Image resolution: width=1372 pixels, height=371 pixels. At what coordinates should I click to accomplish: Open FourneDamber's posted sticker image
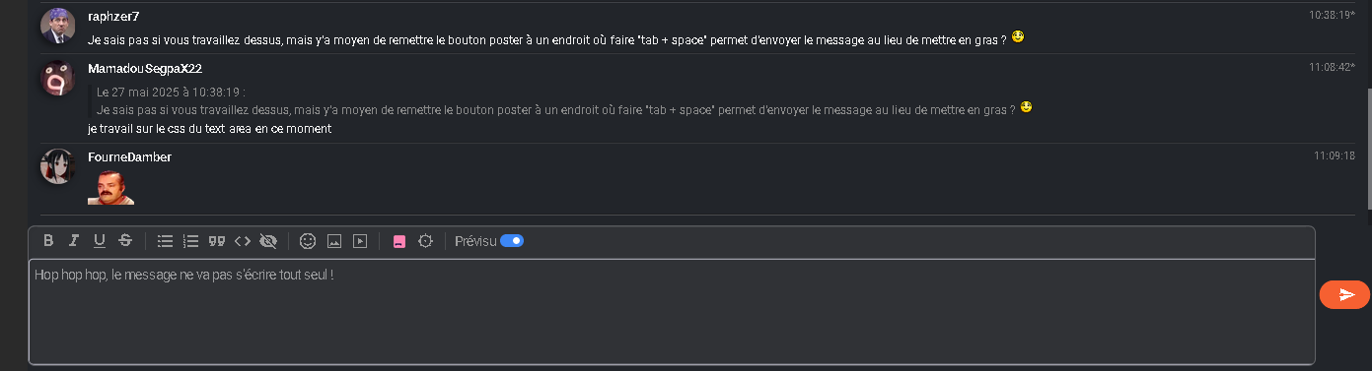pyautogui.click(x=110, y=187)
